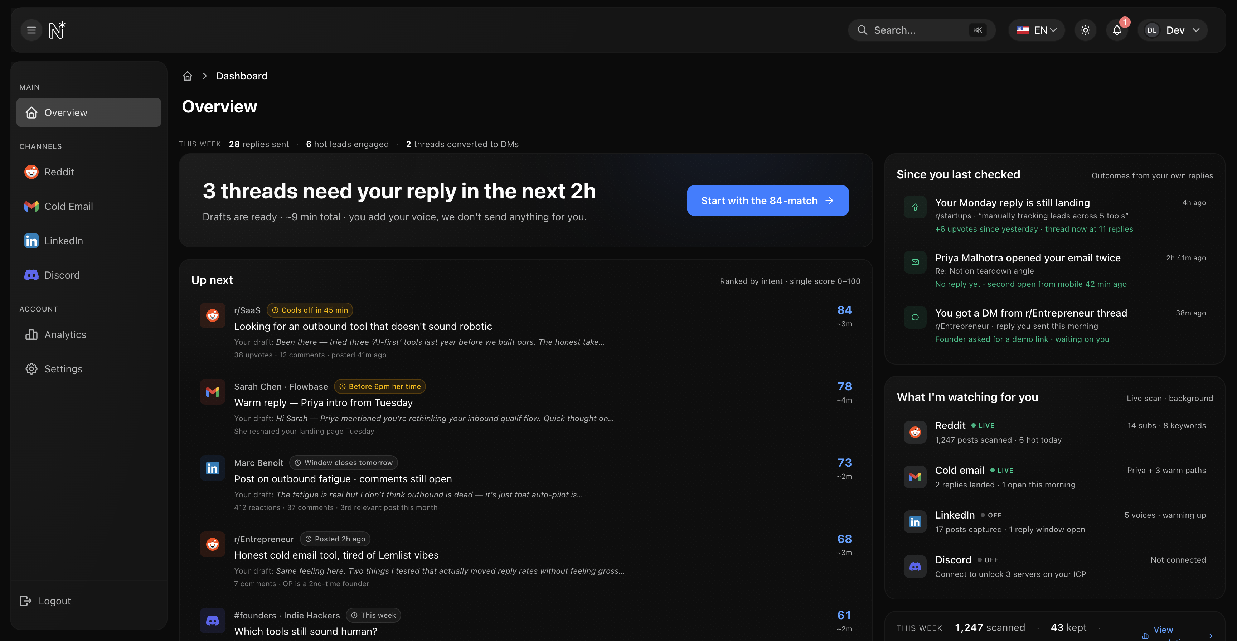This screenshot has height=641, width=1237.
Task: Select the Cold Email channel icon
Action: click(31, 206)
